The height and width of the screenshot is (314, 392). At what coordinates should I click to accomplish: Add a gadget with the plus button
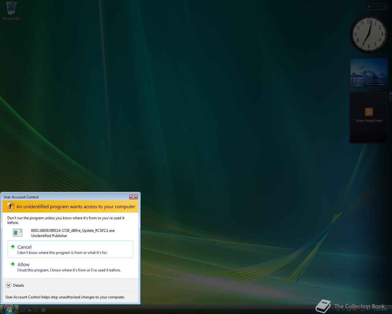click(369, 6)
